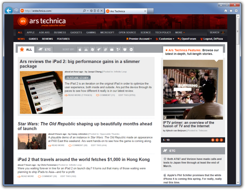Open the TECH POLICY section
Image resolution: width=245 pixels, height=190 pixels.
[163, 32]
